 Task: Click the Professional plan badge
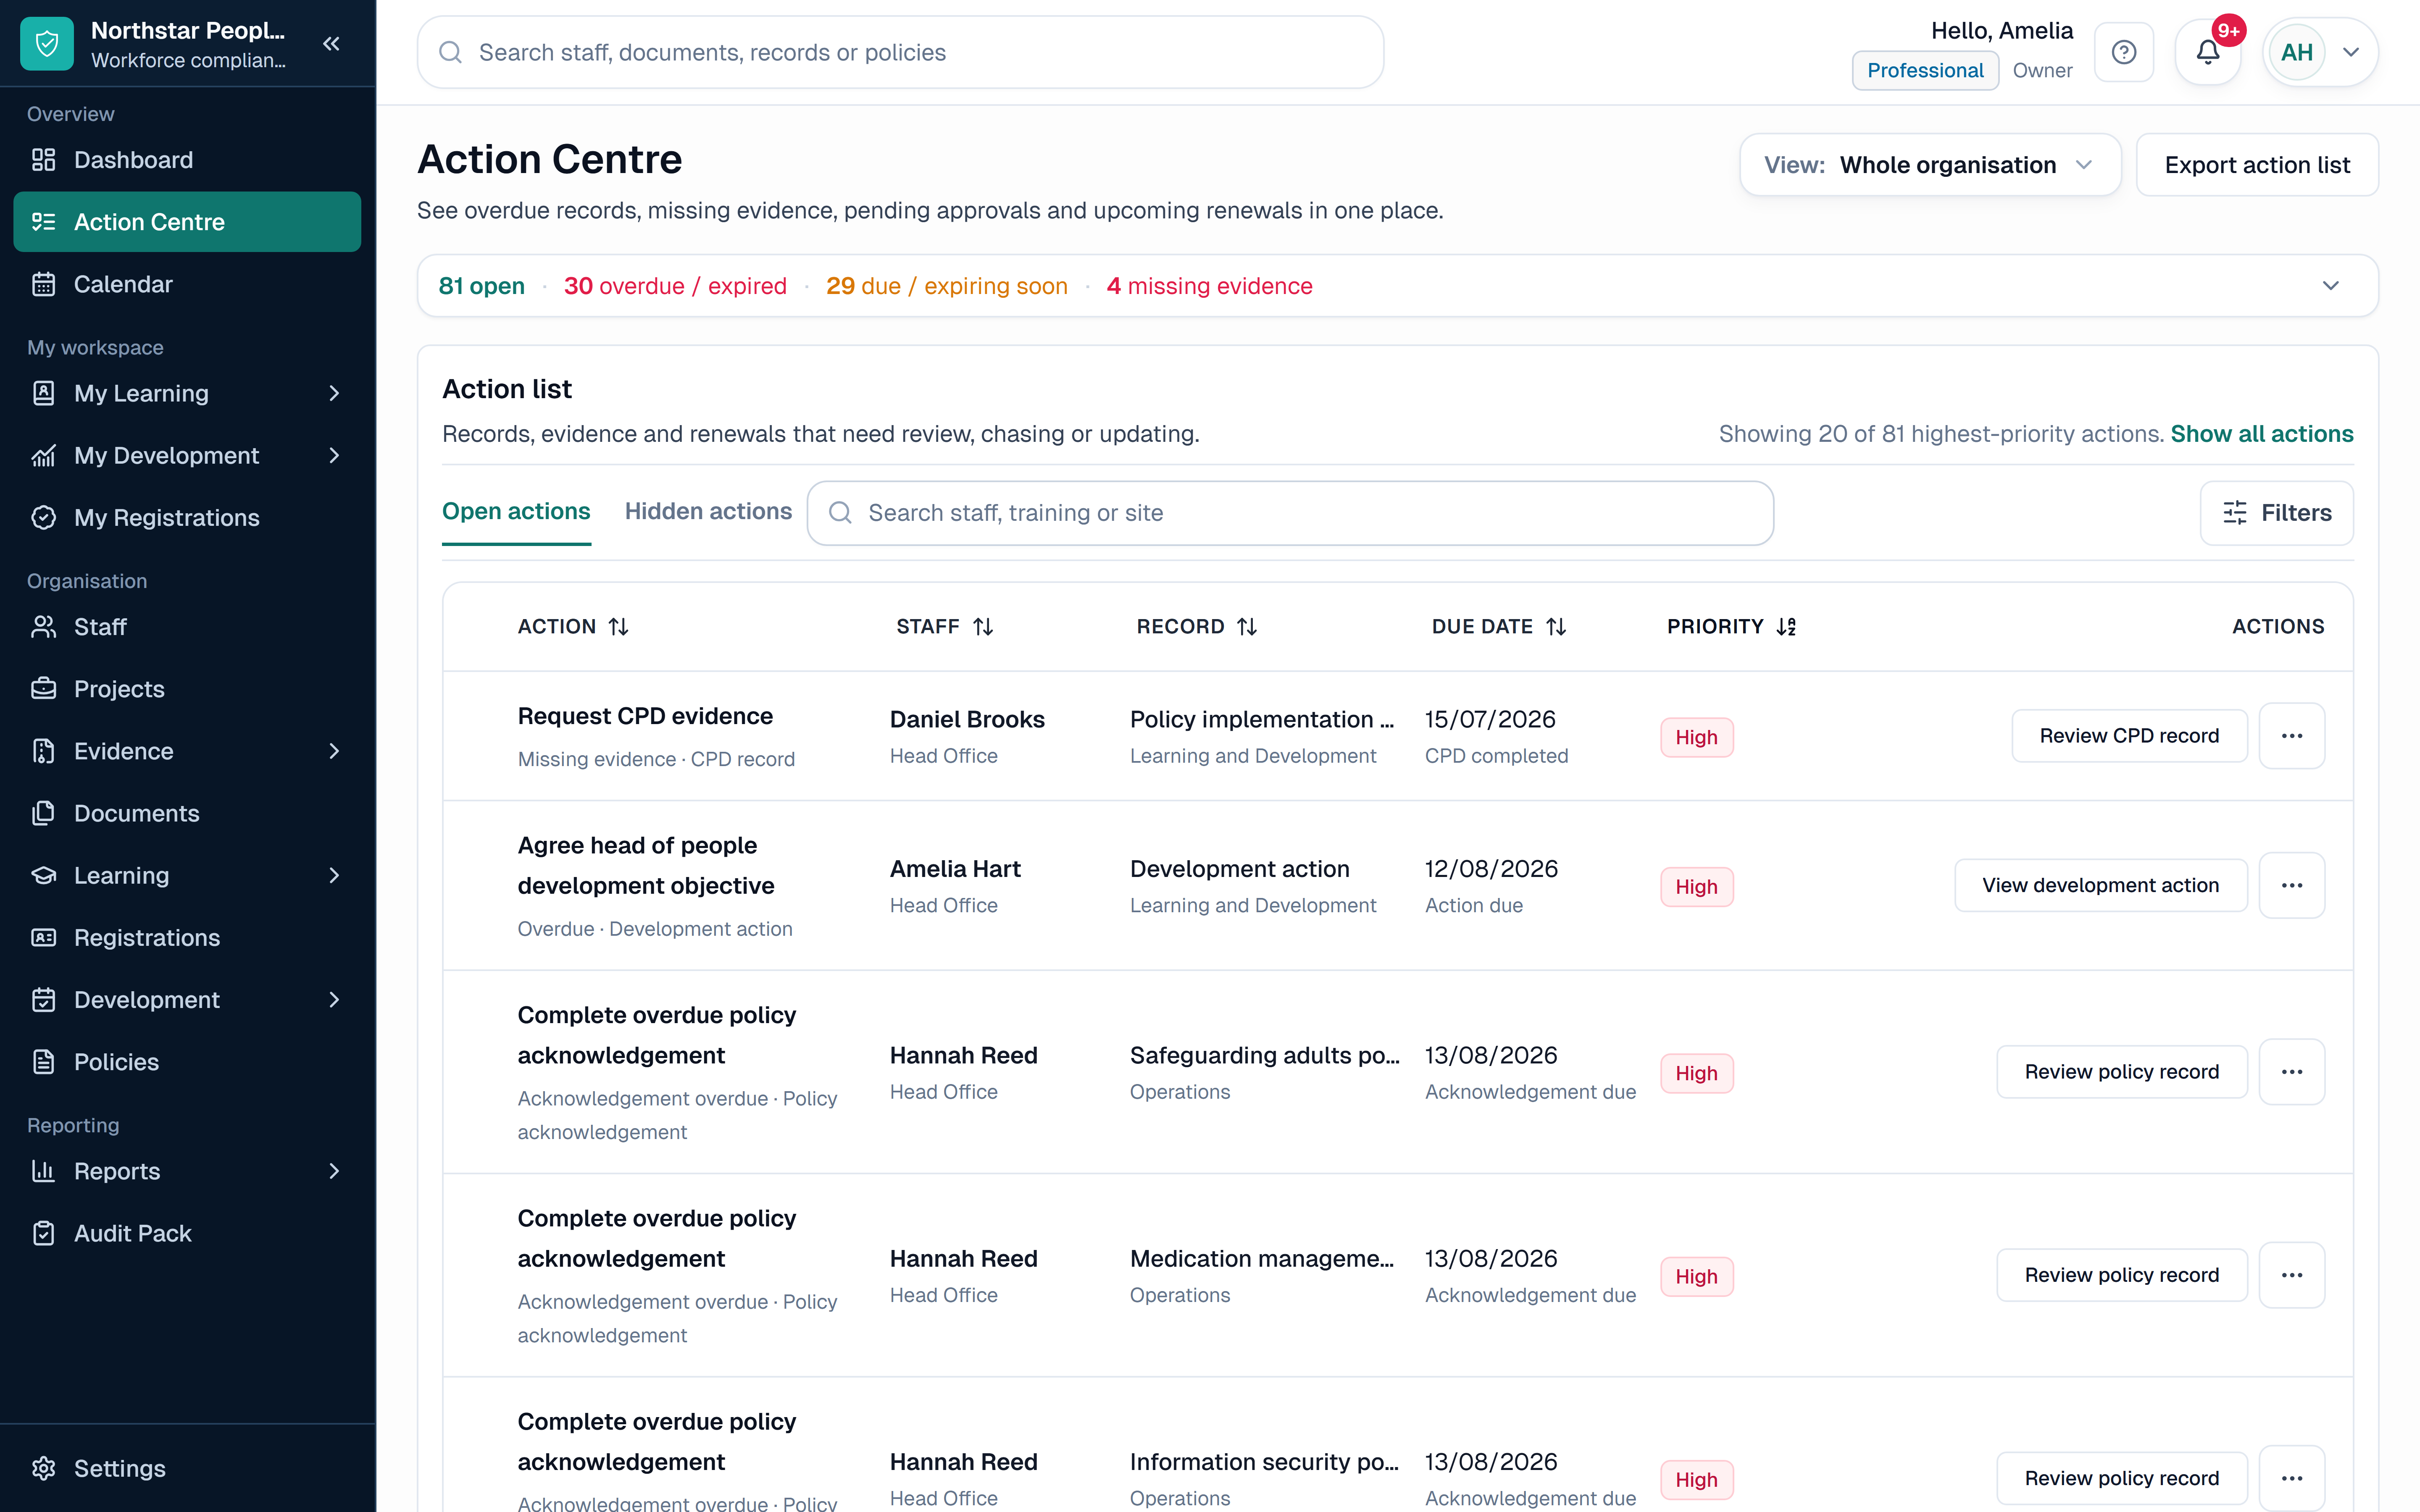click(x=1925, y=70)
